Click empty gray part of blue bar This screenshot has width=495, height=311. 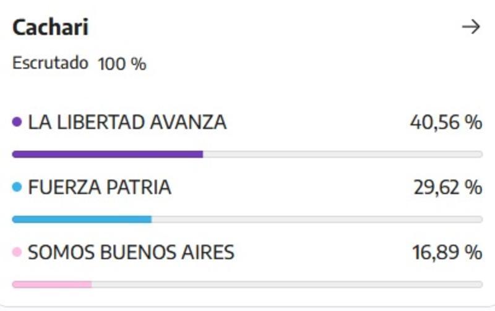317,219
